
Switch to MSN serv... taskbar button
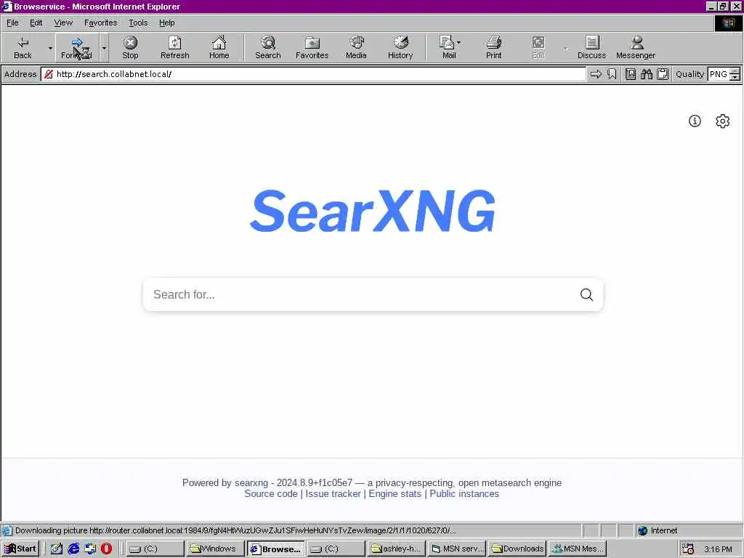click(457, 549)
